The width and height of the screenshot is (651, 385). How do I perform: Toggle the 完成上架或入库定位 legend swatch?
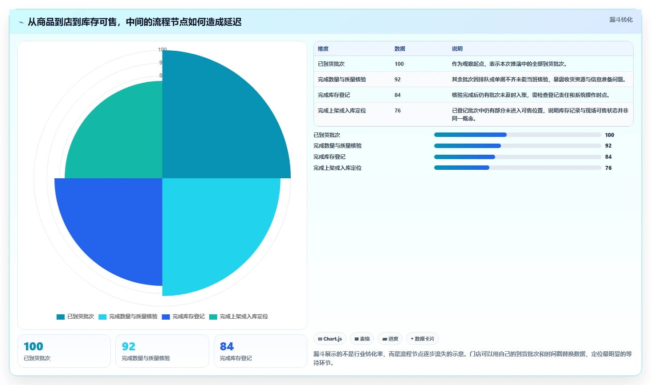[213, 317]
